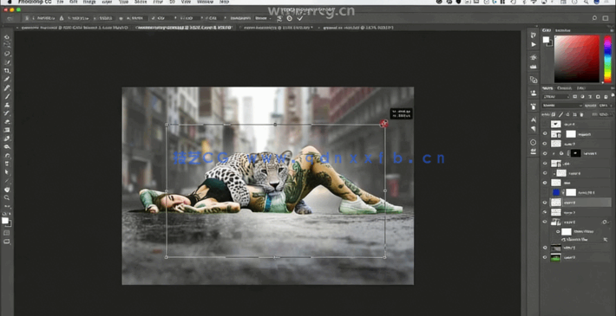This screenshot has width=616, height=316.
Task: Open the Color panel flyout menu
Action: (x=612, y=30)
